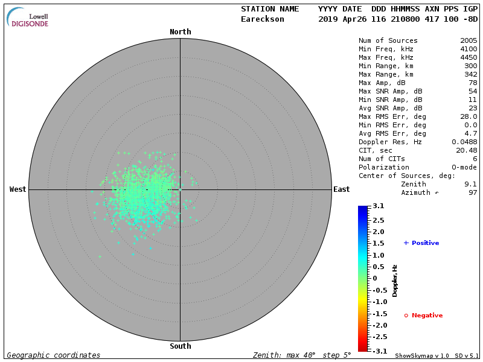Screen dimensions: 483x362
Task: Click the Geographic coordinates caption
Action: pyautogui.click(x=54, y=355)
